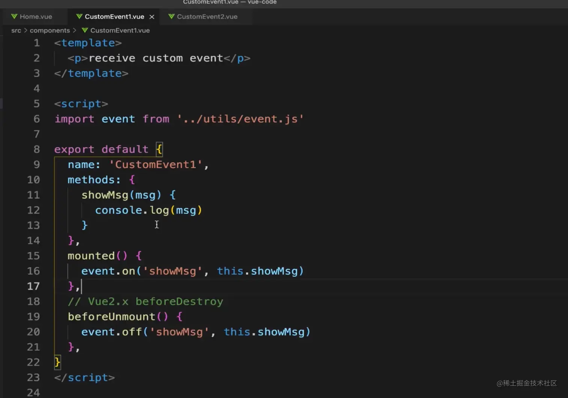This screenshot has height=398, width=568.
Task: Click "this.showMsg" on line 16
Action: click(x=257, y=271)
